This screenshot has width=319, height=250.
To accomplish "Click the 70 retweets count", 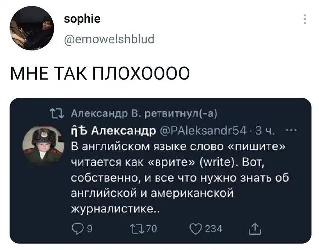I will (152, 229).
